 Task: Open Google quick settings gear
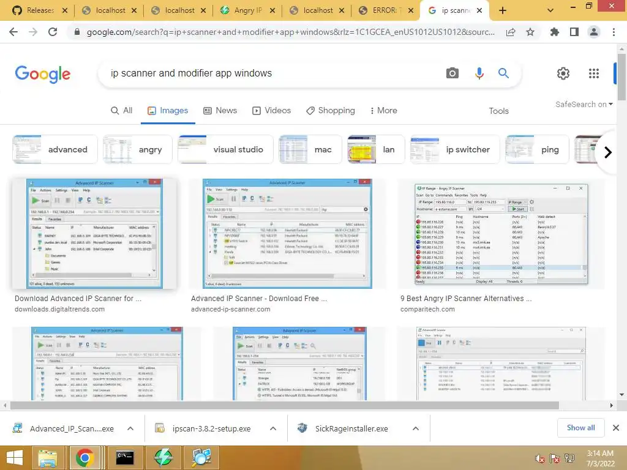[x=563, y=73]
